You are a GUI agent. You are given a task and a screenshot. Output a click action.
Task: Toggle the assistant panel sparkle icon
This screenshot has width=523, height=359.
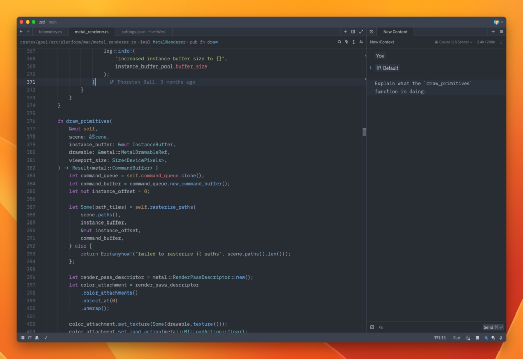(x=486, y=338)
